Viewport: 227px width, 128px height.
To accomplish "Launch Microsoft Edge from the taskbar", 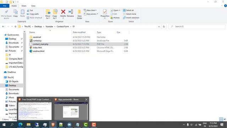I will pos(21,125).
